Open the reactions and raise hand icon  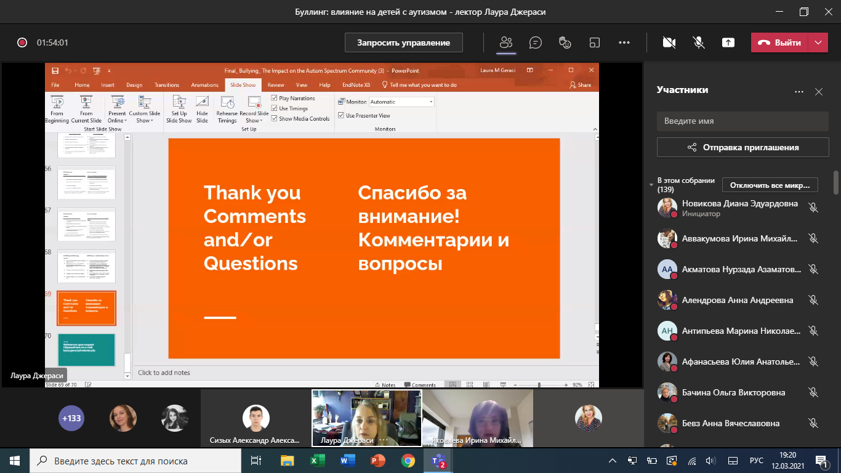point(565,42)
